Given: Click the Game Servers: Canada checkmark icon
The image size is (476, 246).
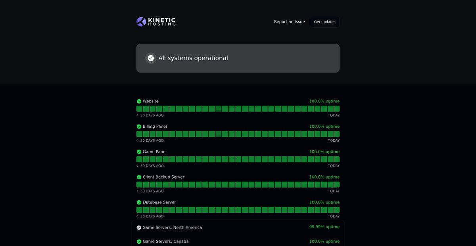Looking at the screenshot, I should click(x=139, y=241).
